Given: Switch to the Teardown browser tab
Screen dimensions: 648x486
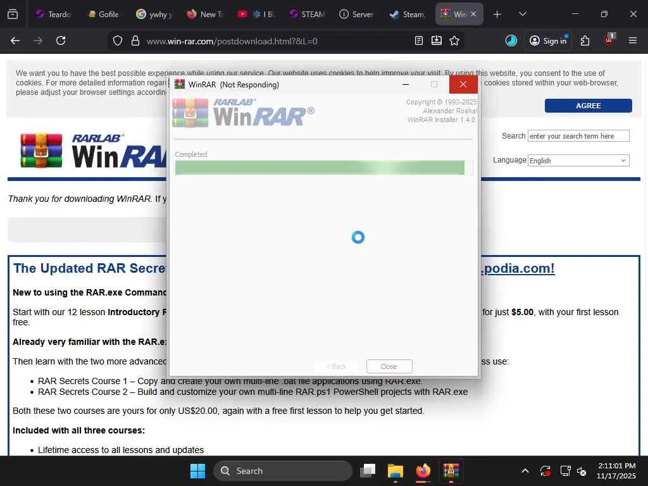Looking at the screenshot, I should (54, 14).
